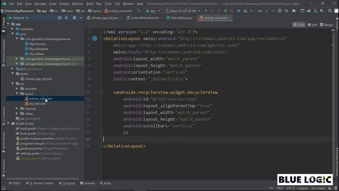Click the Sync Project with Gradle icon
Image resolution: width=339 pixels, height=191 pixels.
click(309, 11)
